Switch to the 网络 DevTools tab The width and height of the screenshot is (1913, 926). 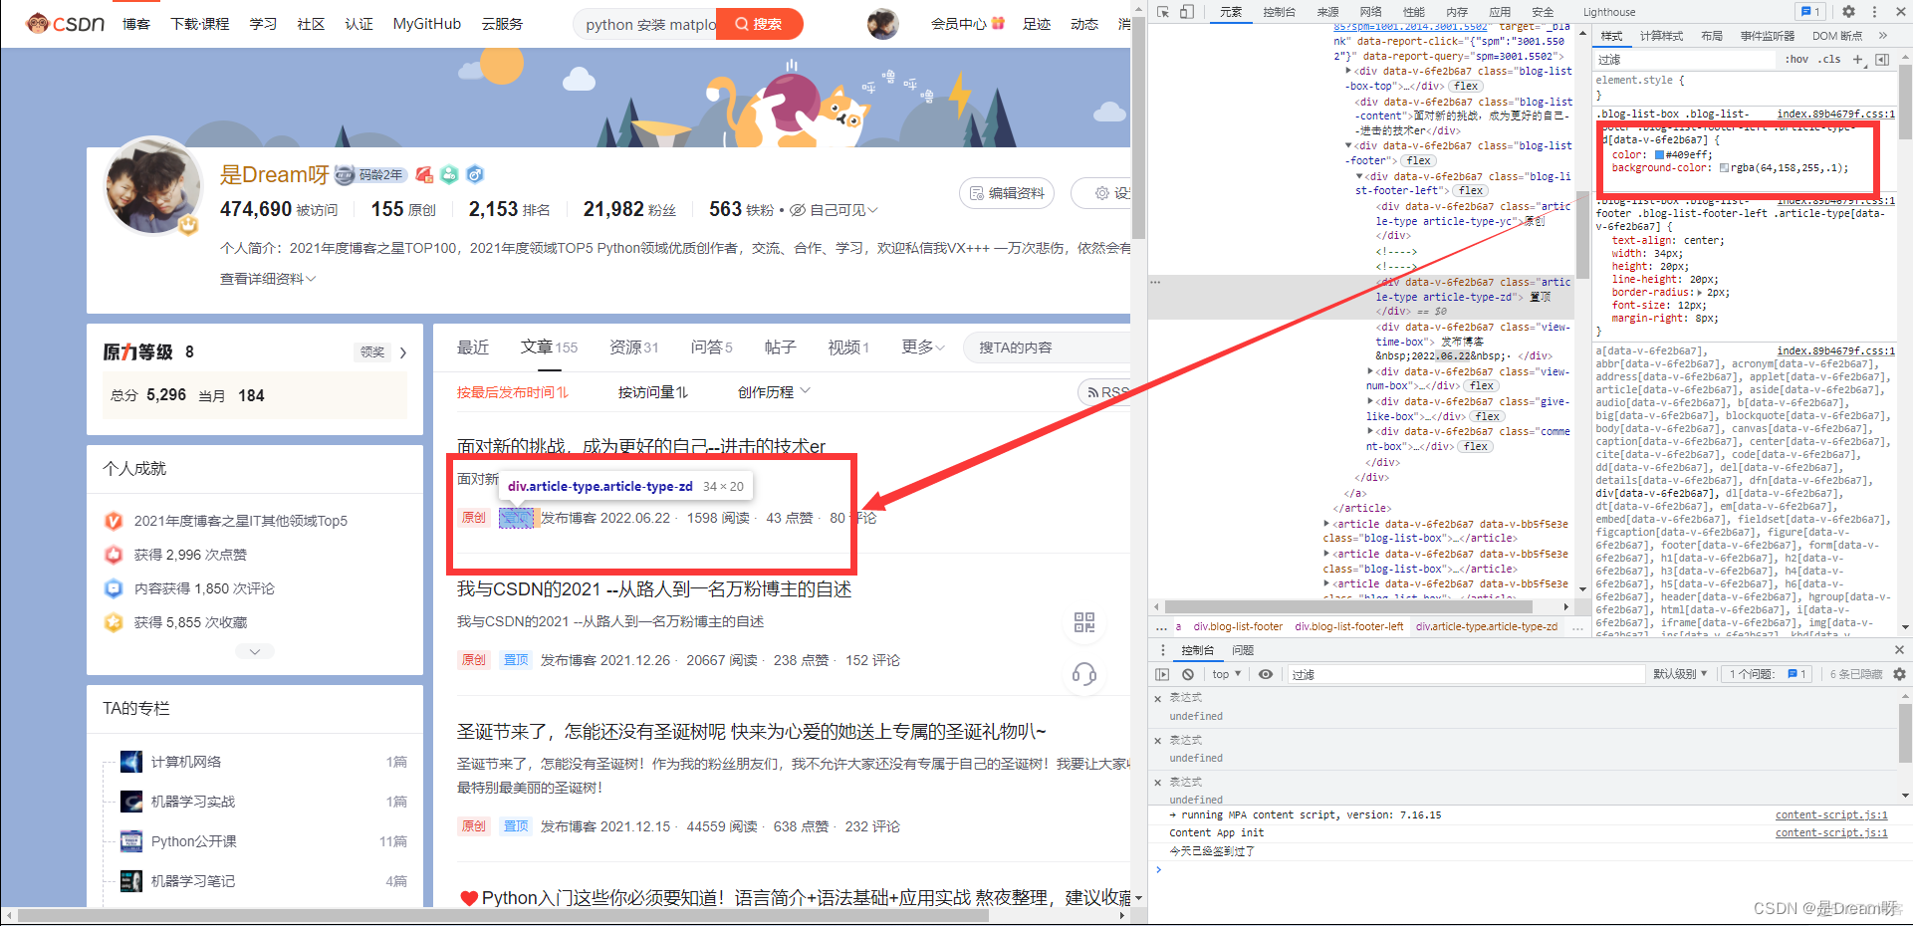tap(1370, 11)
